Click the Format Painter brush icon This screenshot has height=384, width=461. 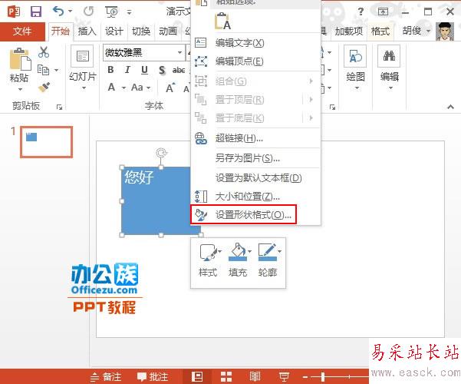(x=44, y=87)
